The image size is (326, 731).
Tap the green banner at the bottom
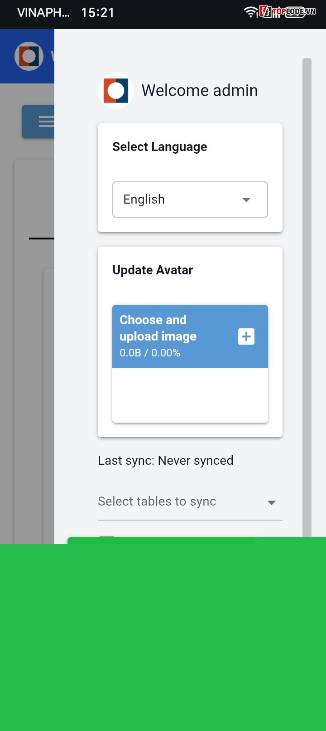click(163, 635)
